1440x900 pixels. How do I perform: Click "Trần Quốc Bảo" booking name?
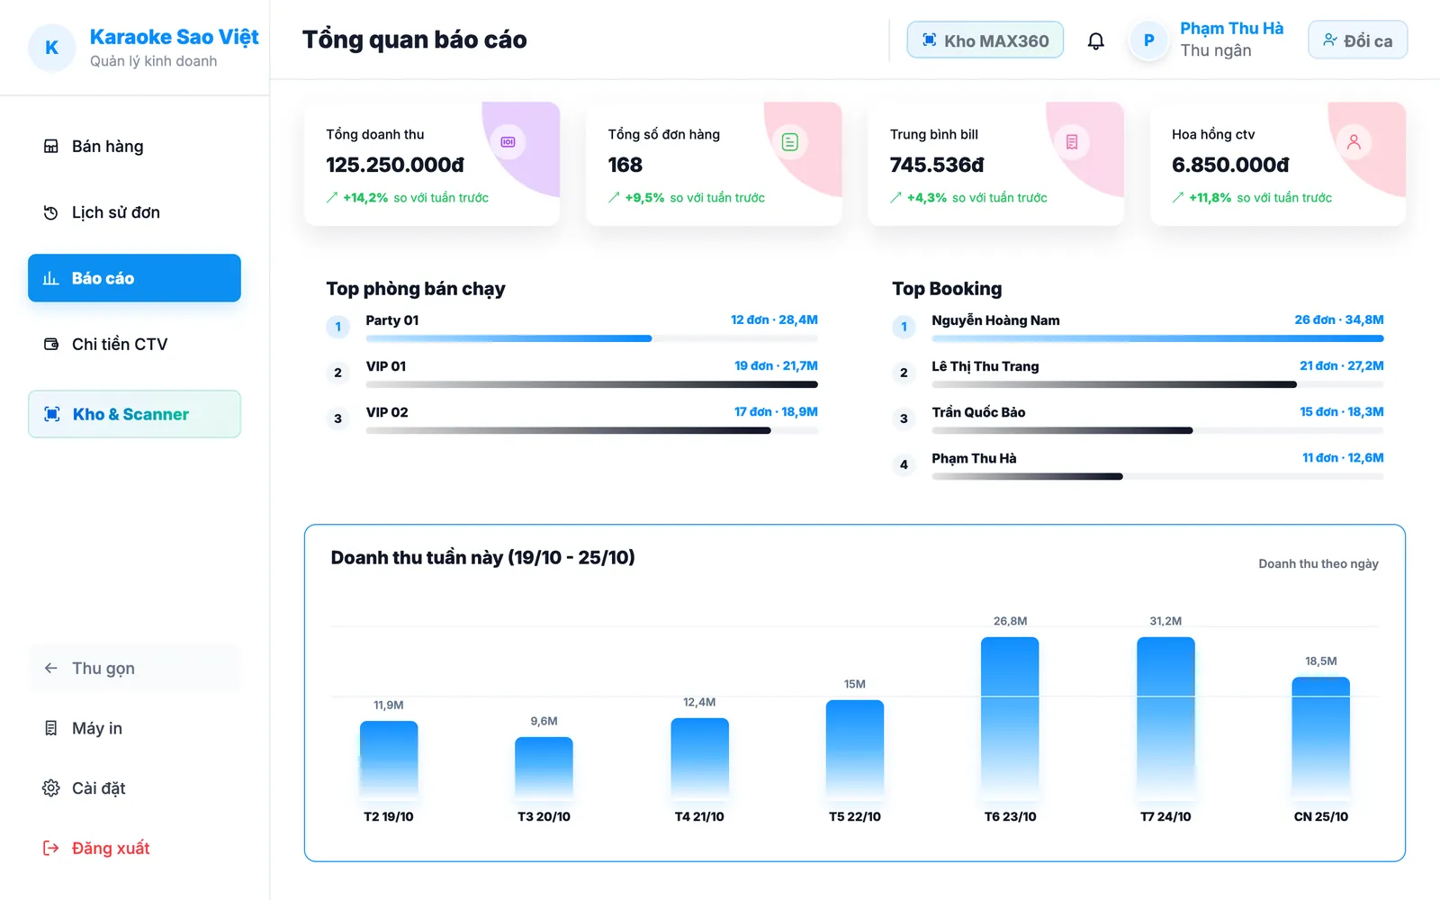coord(978,412)
